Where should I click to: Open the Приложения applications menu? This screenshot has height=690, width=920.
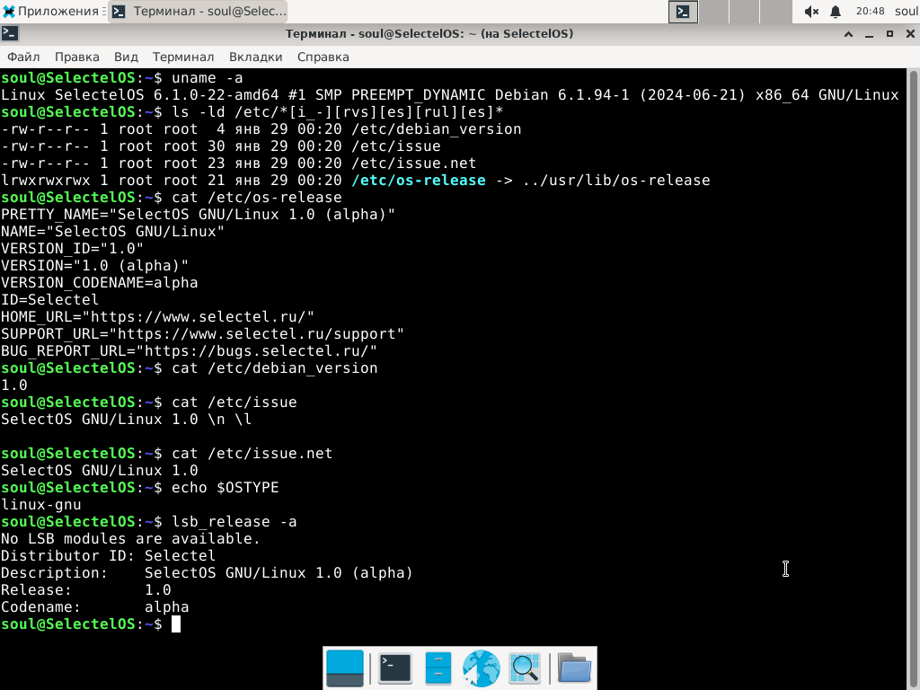53,11
